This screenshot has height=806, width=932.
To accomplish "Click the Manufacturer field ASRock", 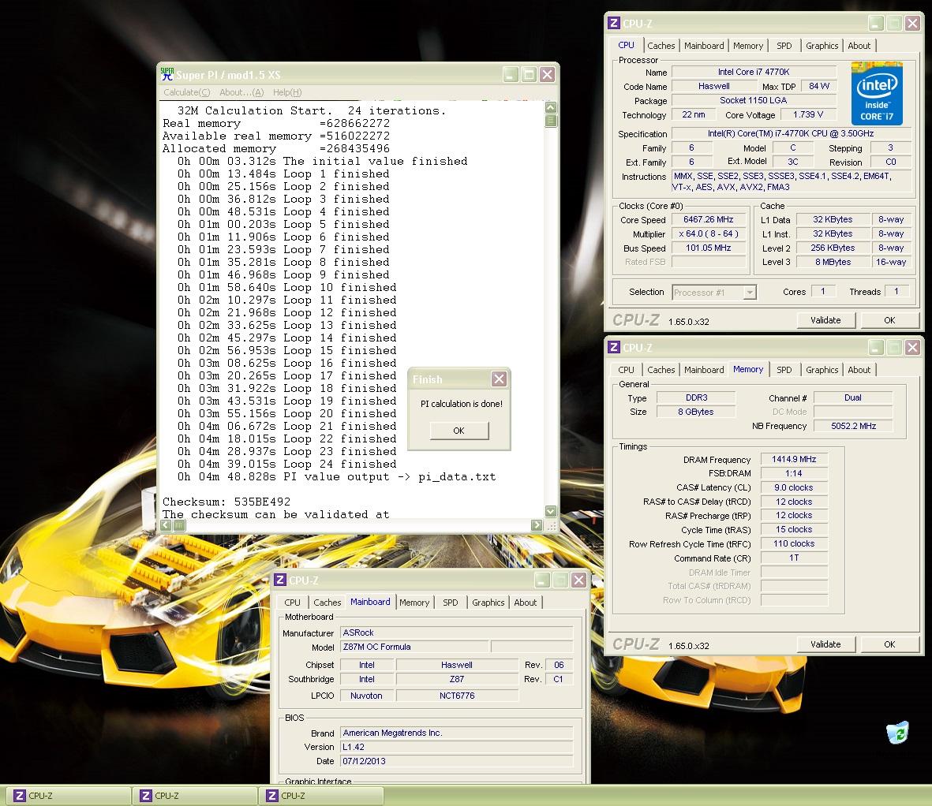I will [456, 632].
